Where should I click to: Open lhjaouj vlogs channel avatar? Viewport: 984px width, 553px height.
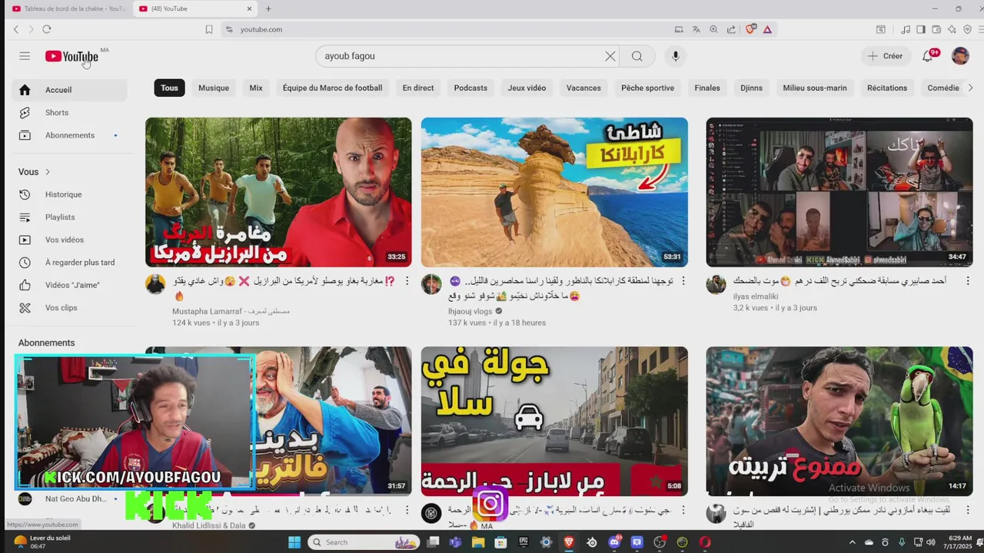click(x=431, y=284)
